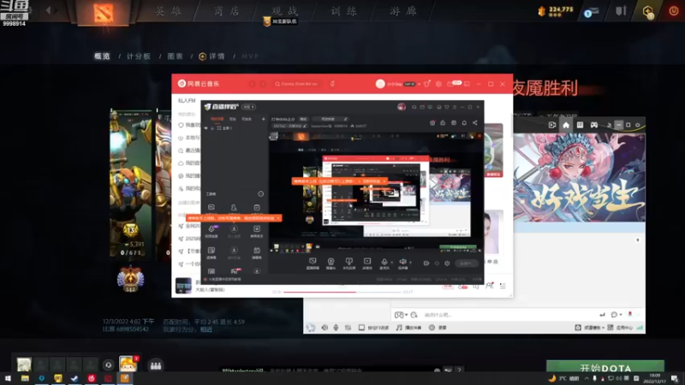Click the Live Companion bell notification icon
The image size is (685, 385).
(464, 123)
